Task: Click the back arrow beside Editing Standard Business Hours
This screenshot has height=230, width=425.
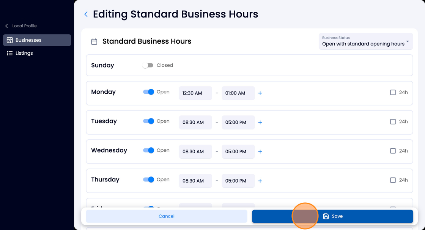Action: pyautogui.click(x=86, y=14)
